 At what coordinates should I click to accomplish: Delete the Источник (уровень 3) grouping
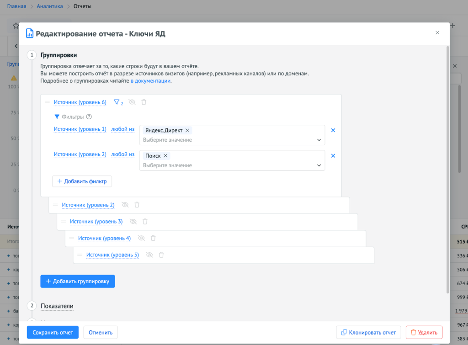pos(145,222)
